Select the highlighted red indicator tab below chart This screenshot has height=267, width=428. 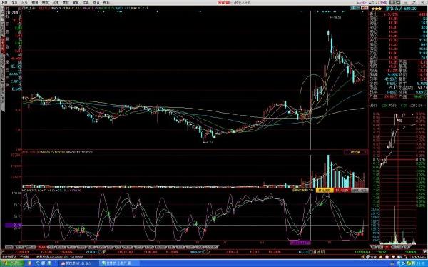click(42, 247)
